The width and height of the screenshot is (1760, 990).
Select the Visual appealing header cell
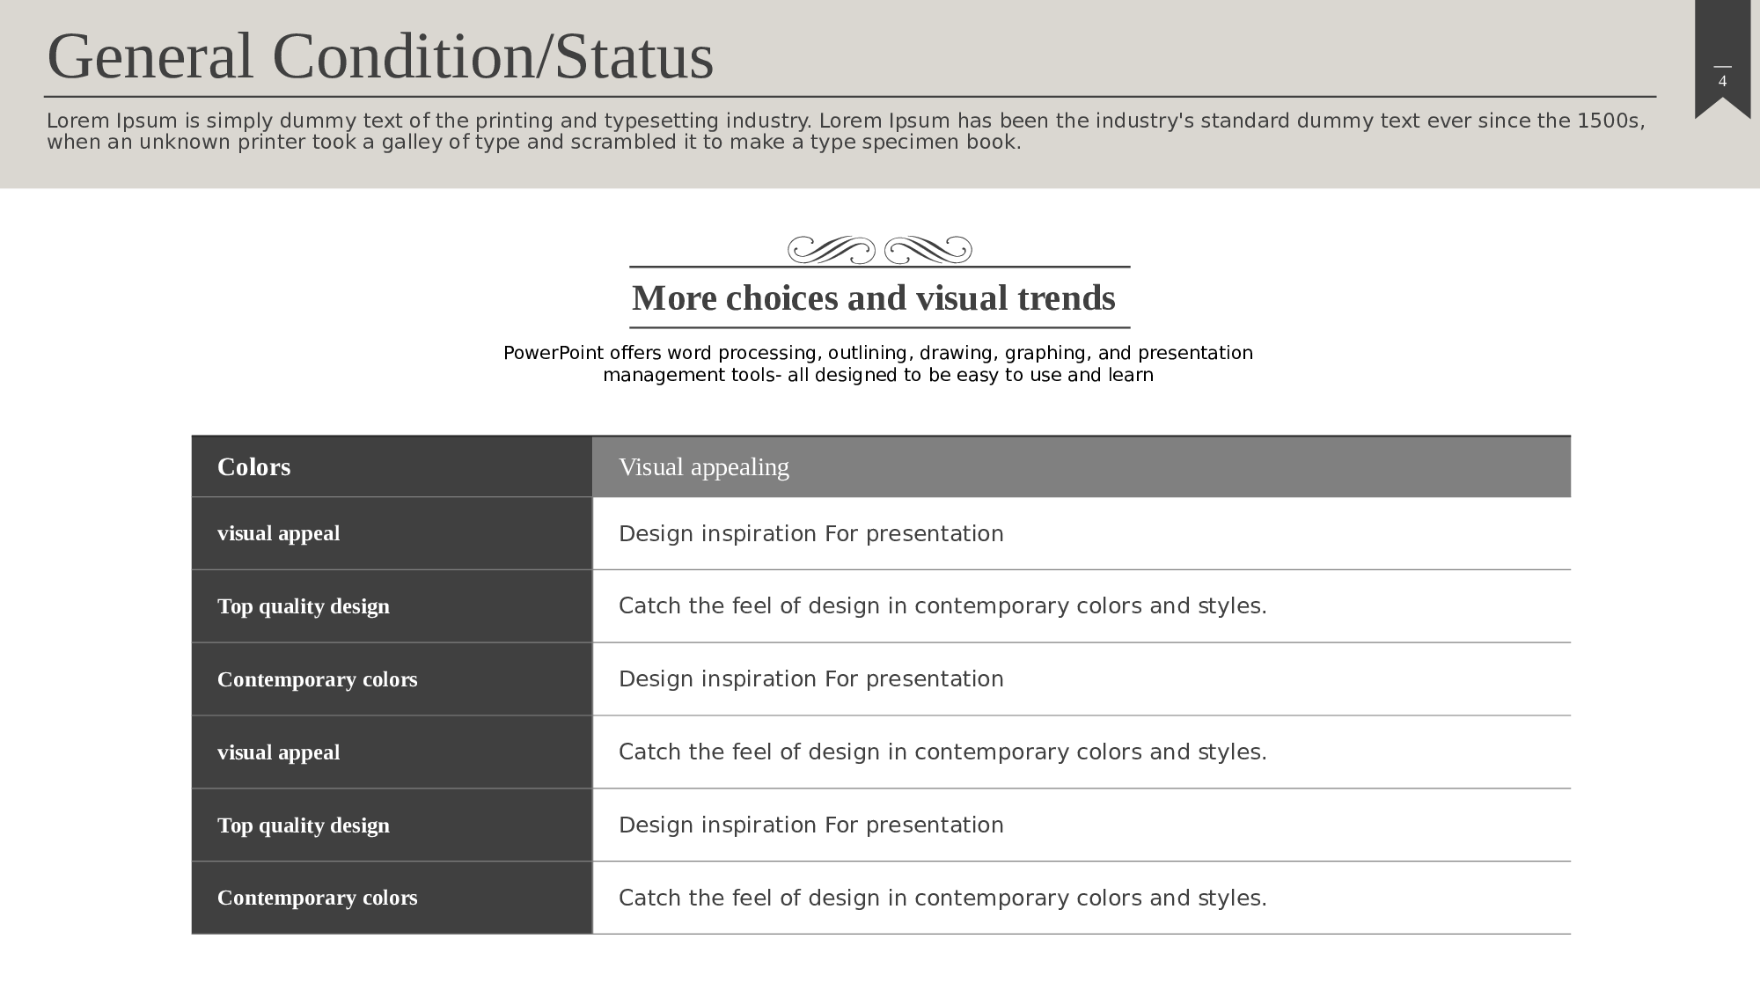pos(1081,467)
